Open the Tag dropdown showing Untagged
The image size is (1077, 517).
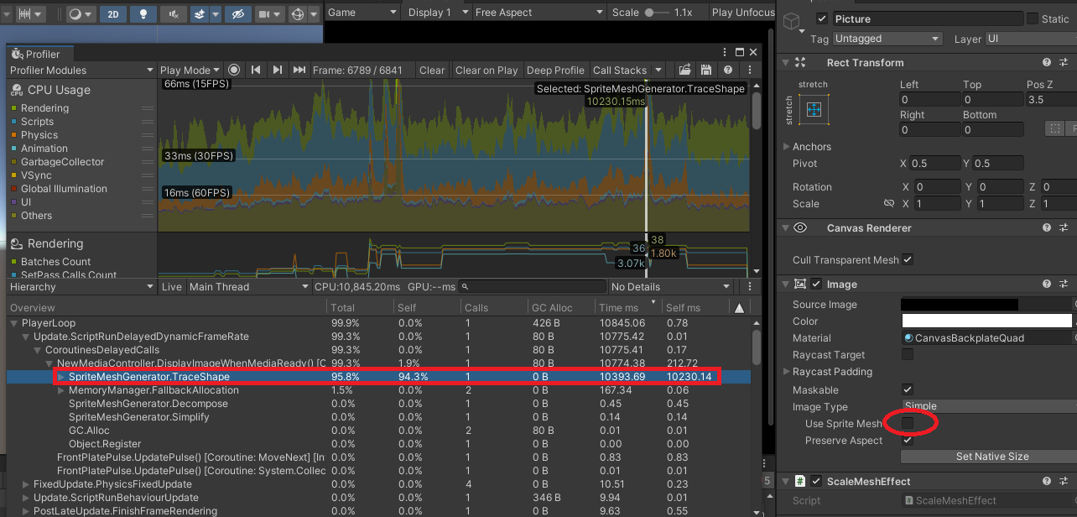888,39
